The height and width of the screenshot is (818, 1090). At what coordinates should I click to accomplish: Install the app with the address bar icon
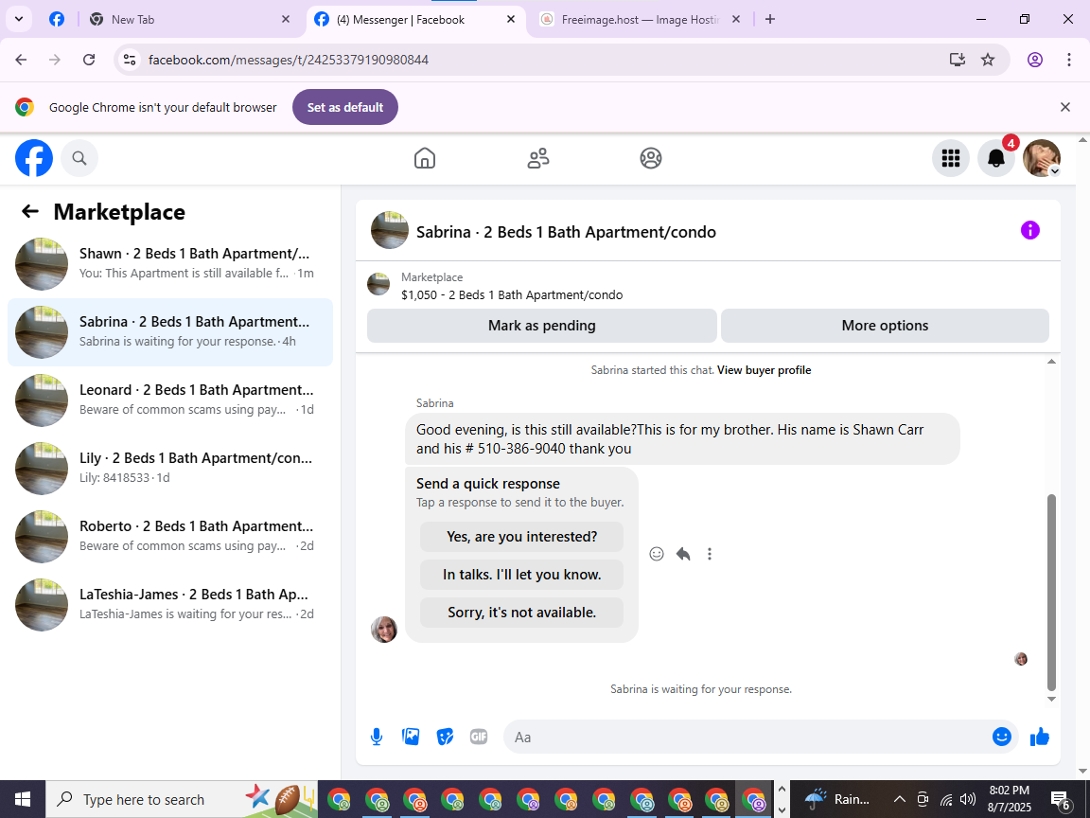958,60
